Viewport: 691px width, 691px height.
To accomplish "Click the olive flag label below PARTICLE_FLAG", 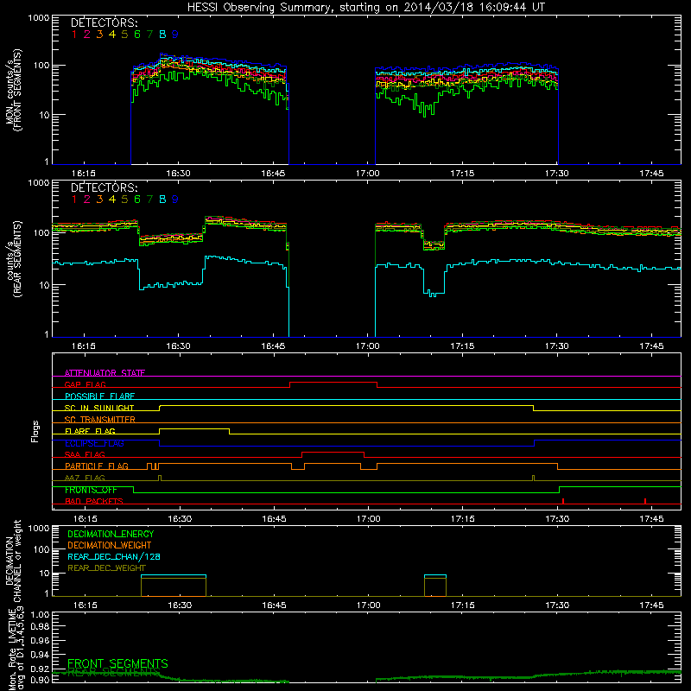I will pos(85,478).
